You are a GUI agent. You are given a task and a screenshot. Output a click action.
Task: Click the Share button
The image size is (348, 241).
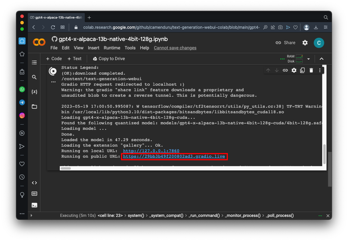pyautogui.click(x=285, y=43)
